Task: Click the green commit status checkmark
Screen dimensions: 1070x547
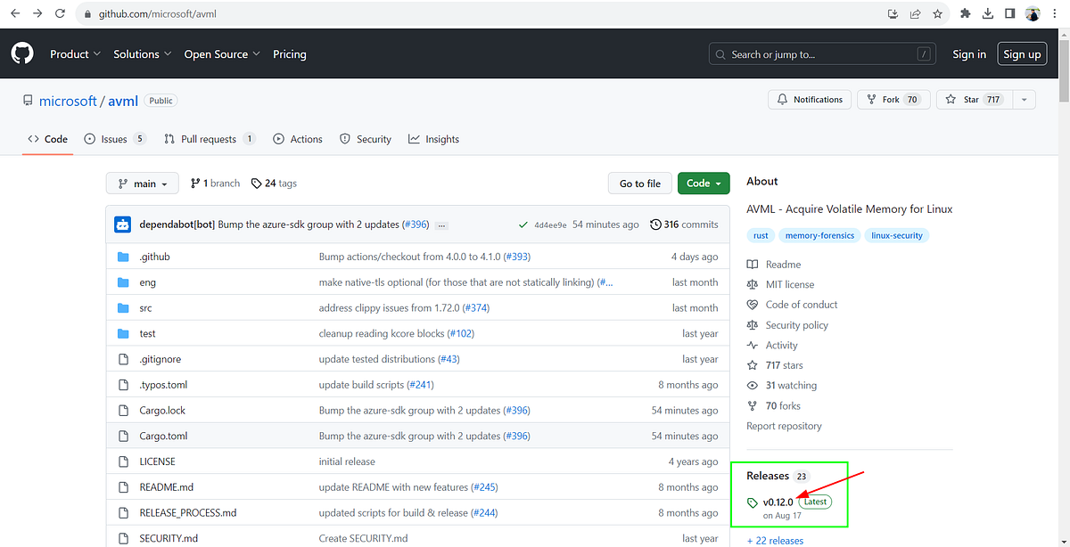Action: click(523, 224)
